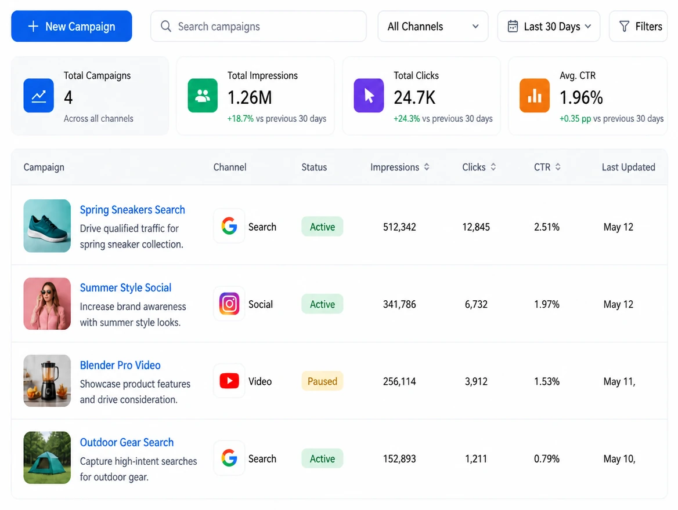This screenshot has width=678, height=510.
Task: Click the sneaker thumbnail image
Action: [47, 226]
